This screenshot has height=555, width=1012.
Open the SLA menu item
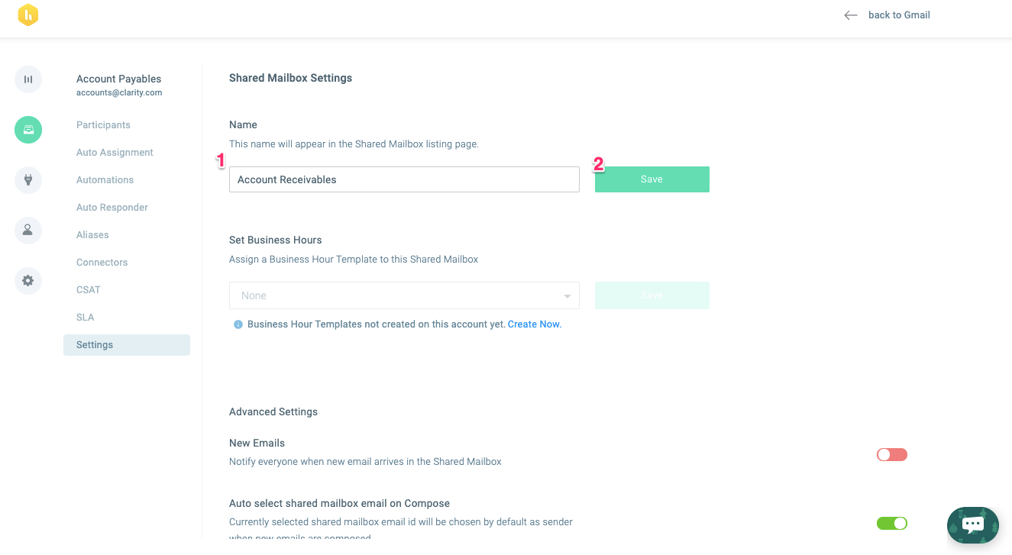coord(86,318)
